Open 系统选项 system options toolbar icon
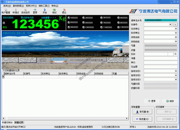Screen dimensions: 180x130 point(25,11)
